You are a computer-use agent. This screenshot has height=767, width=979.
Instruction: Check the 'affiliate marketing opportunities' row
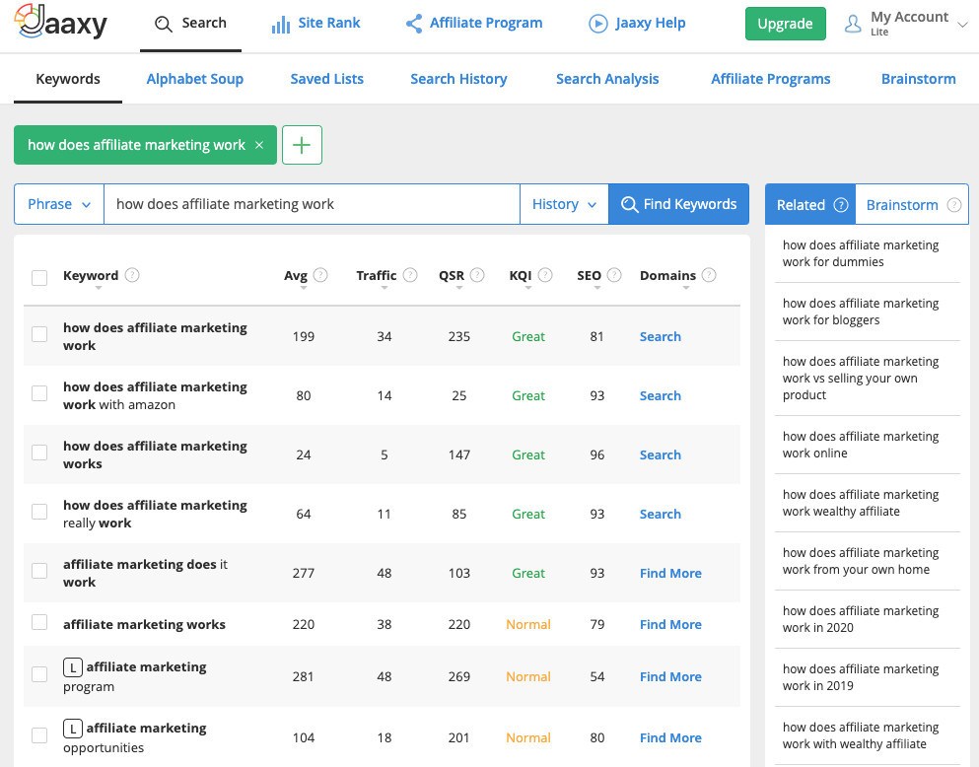39,735
